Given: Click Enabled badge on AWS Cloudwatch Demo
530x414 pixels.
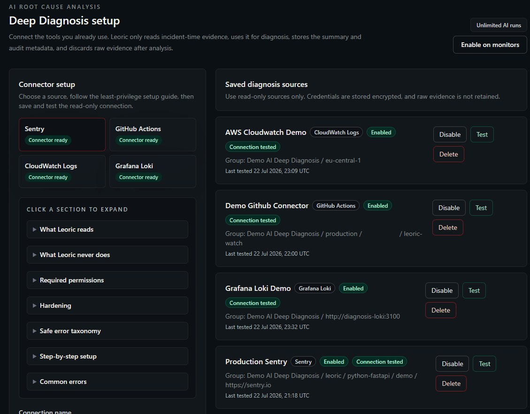Looking at the screenshot, I should coord(381,132).
